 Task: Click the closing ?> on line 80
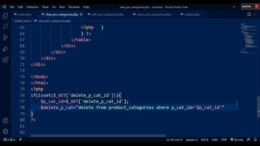(x=33, y=120)
